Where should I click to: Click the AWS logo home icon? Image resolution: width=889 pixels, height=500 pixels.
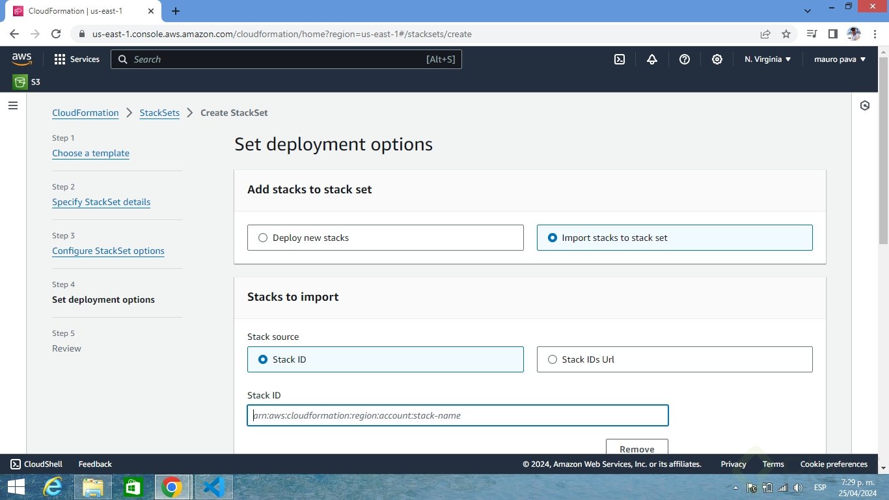pos(21,59)
